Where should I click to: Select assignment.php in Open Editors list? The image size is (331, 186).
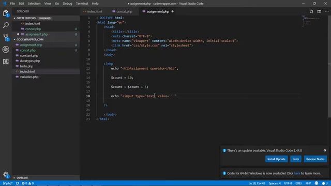tap(46, 34)
